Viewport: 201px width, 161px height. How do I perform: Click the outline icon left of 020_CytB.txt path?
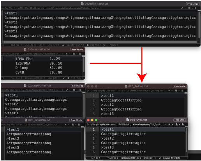(88, 124)
